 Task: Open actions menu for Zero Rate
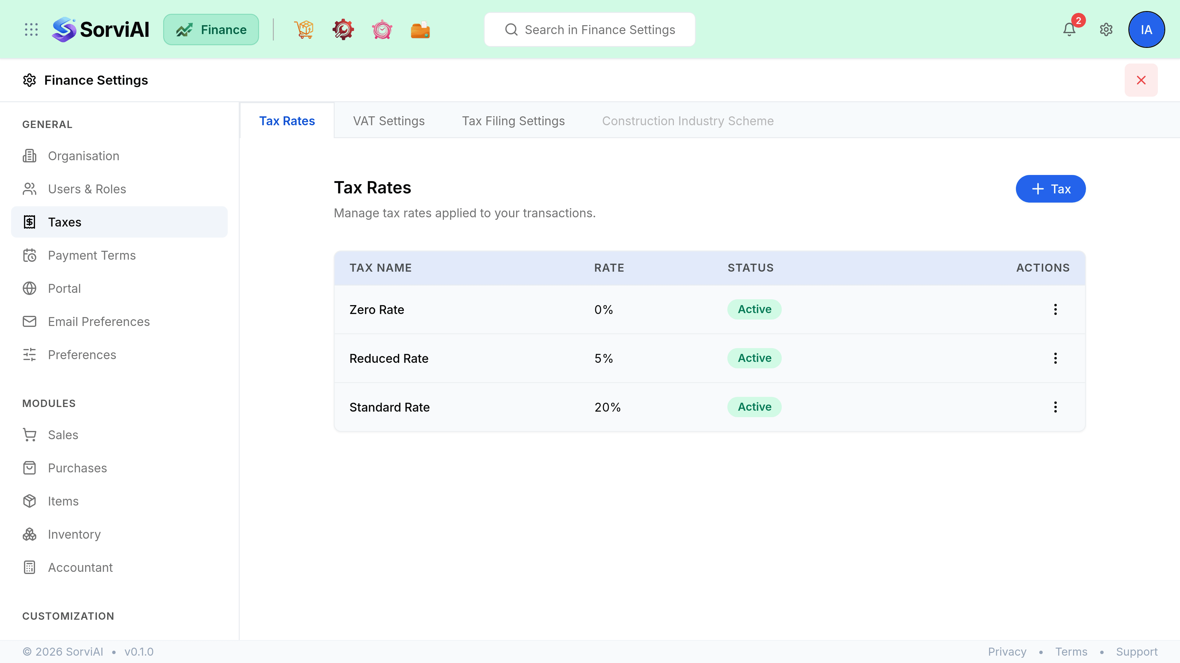1056,309
